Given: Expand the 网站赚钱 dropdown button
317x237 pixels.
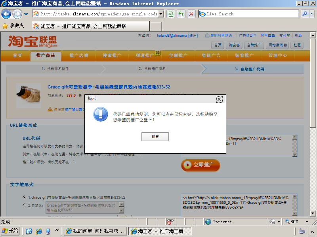Looking at the screenshot, I should 278,45.
